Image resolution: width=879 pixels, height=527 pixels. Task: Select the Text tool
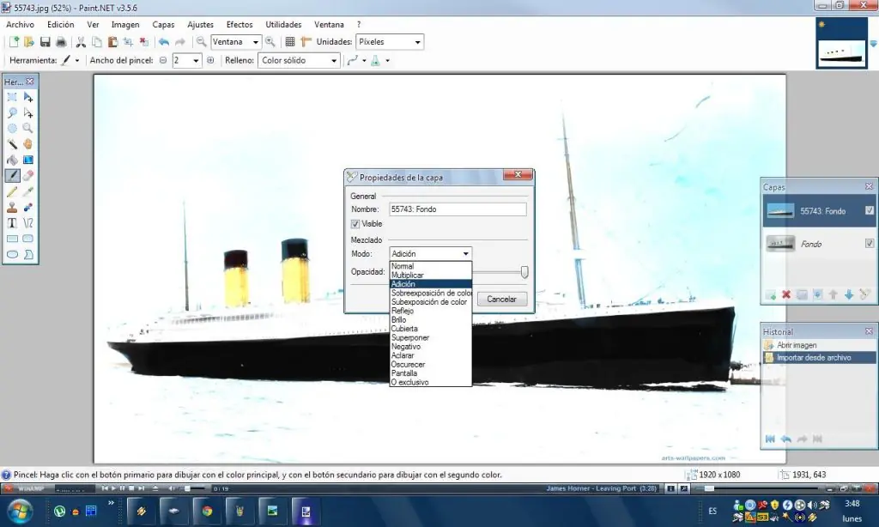[x=12, y=223]
